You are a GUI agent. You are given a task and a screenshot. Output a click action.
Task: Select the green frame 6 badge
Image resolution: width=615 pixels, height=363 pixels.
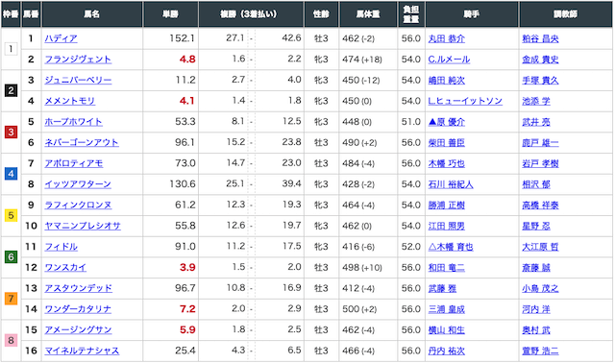(x=11, y=256)
